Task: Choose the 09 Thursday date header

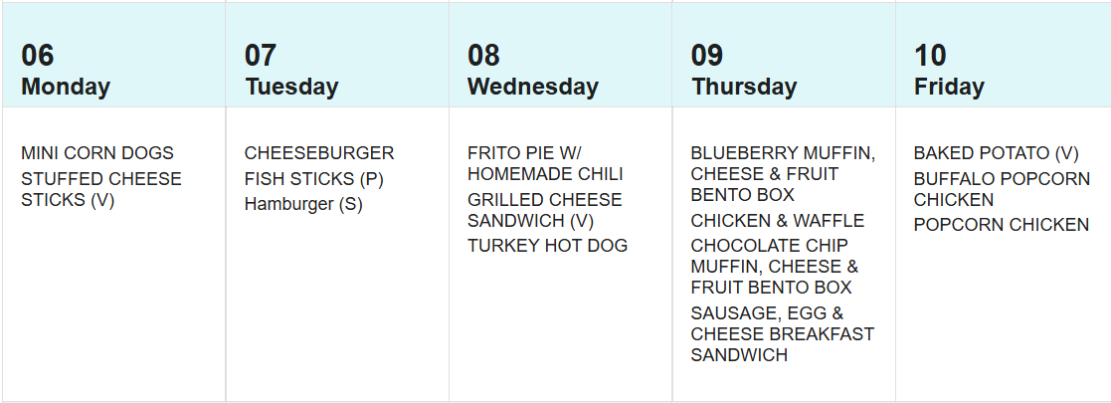Action: (x=744, y=70)
